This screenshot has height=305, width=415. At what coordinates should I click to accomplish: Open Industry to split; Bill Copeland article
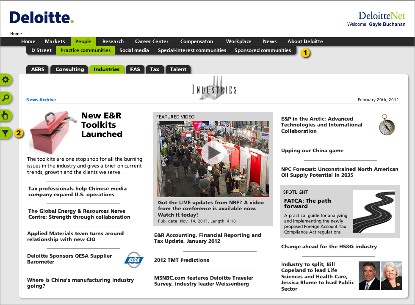[317, 277]
